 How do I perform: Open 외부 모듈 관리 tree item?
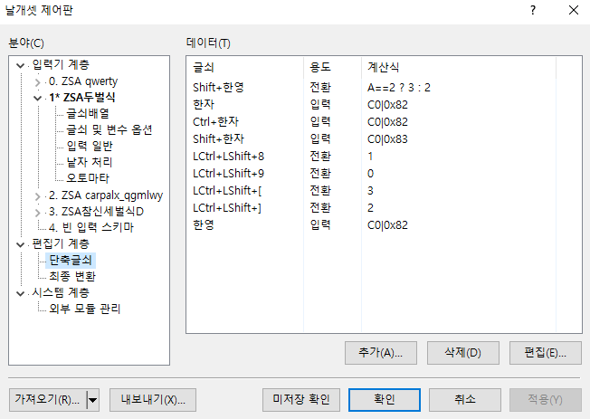(x=85, y=309)
